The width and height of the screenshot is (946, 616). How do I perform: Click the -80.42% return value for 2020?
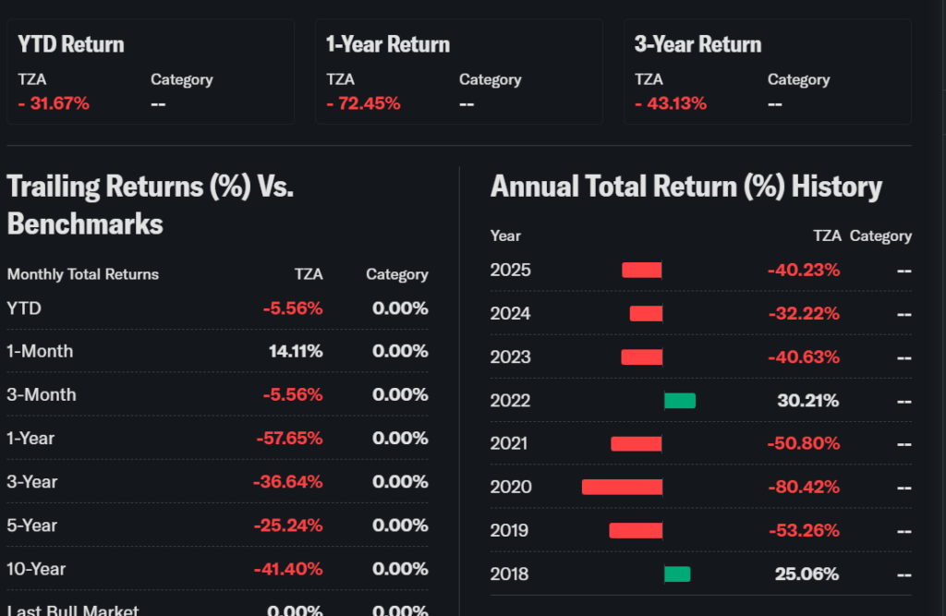click(803, 487)
